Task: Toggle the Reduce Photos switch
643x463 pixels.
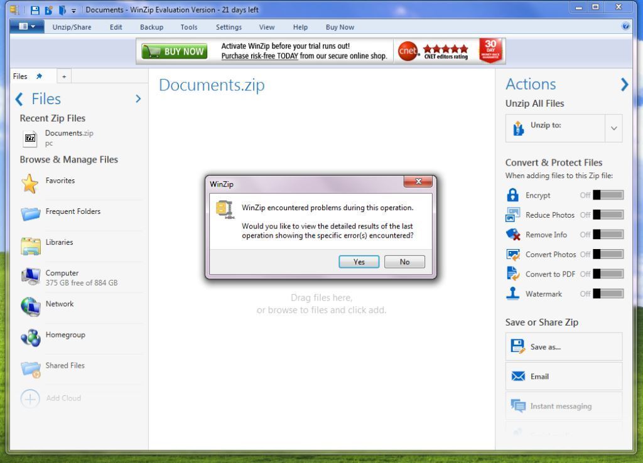Action: coord(608,215)
